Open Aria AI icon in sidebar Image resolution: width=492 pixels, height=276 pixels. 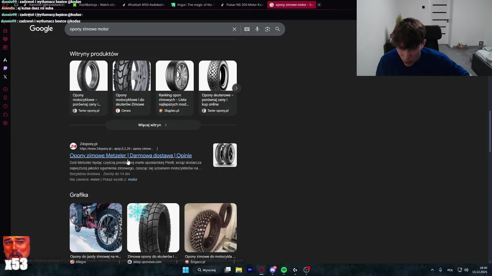coord(5,60)
